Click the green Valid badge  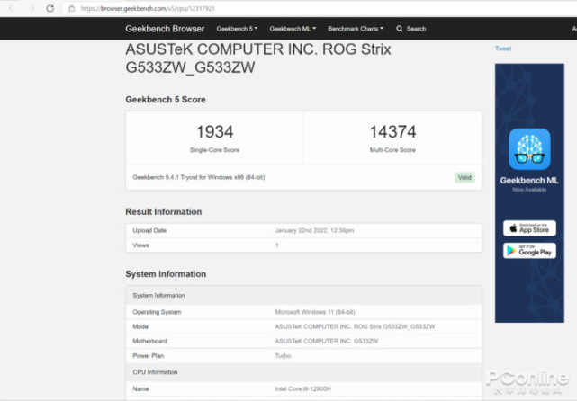pos(464,177)
